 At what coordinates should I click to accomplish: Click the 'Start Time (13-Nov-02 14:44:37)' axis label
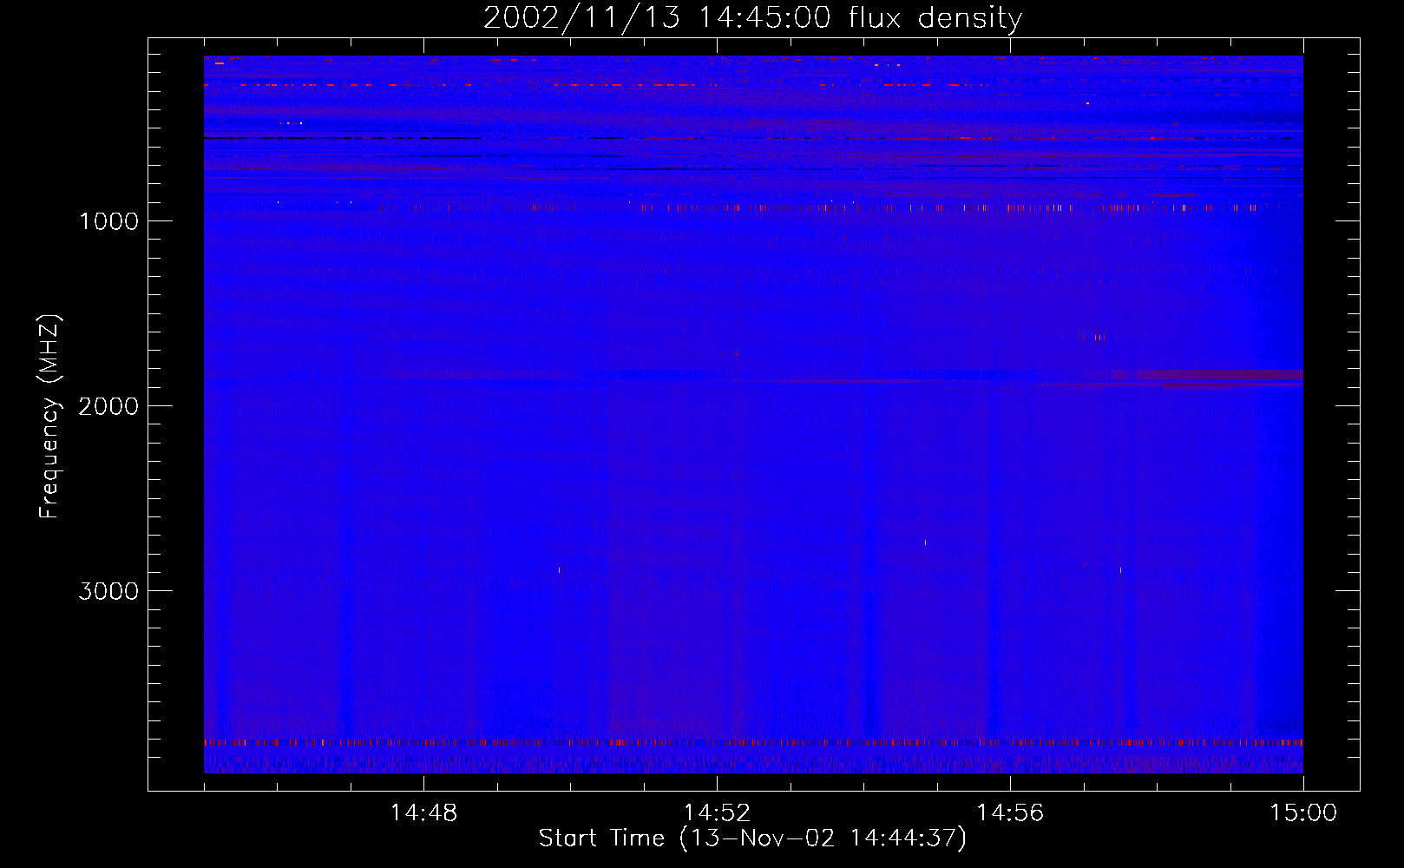tap(752, 838)
